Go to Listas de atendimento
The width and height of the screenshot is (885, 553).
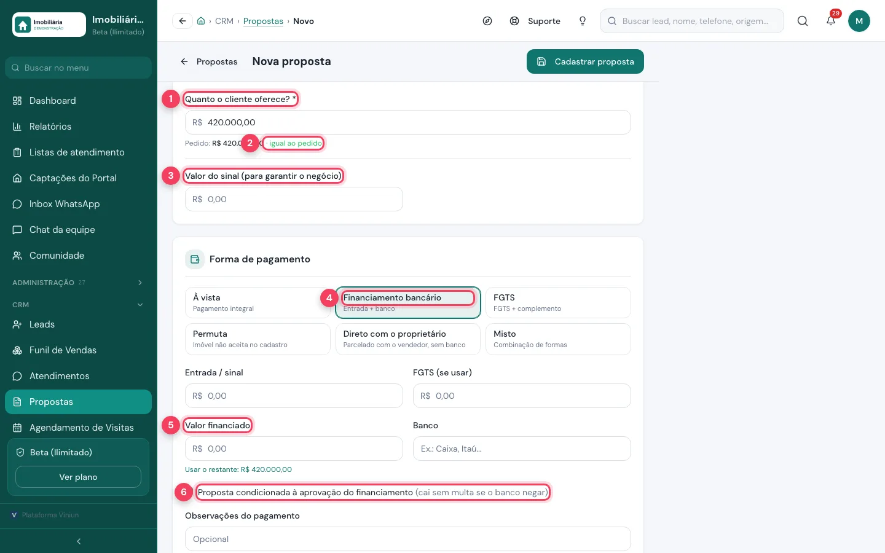[x=78, y=152]
